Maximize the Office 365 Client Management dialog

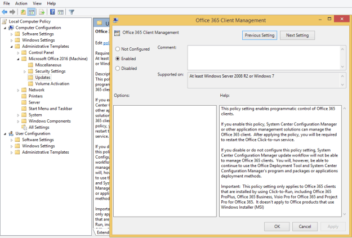coord(329,19)
